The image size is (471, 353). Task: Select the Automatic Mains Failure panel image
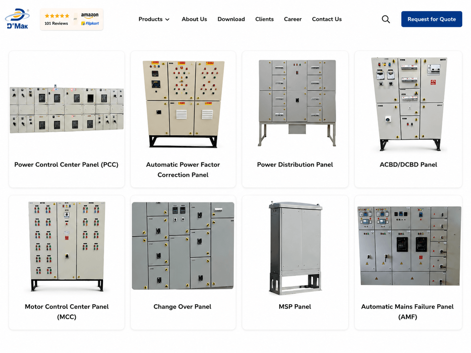click(409, 246)
